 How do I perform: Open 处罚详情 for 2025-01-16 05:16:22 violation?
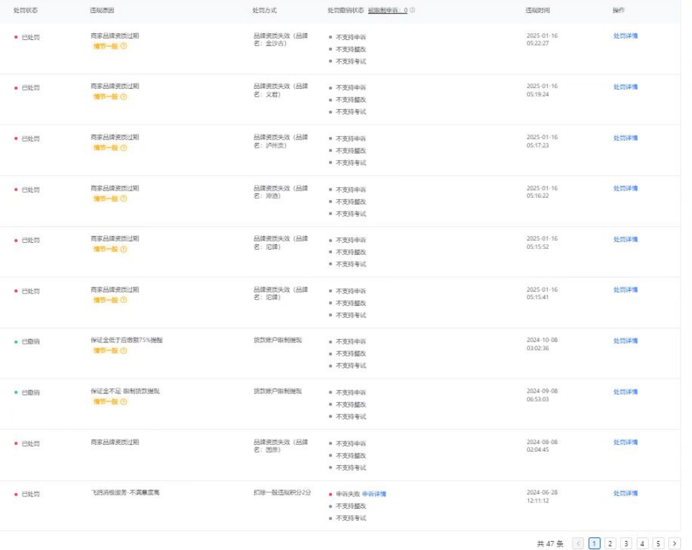point(625,189)
